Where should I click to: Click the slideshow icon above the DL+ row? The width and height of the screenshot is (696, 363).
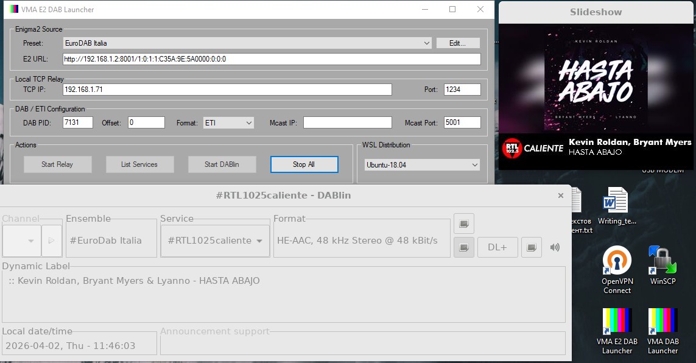[464, 224]
